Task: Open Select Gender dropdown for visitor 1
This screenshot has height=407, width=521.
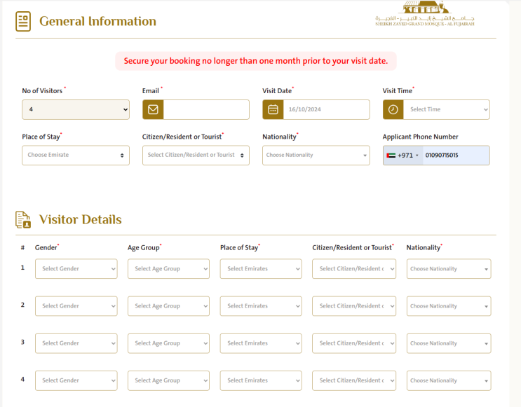Action: tap(76, 269)
